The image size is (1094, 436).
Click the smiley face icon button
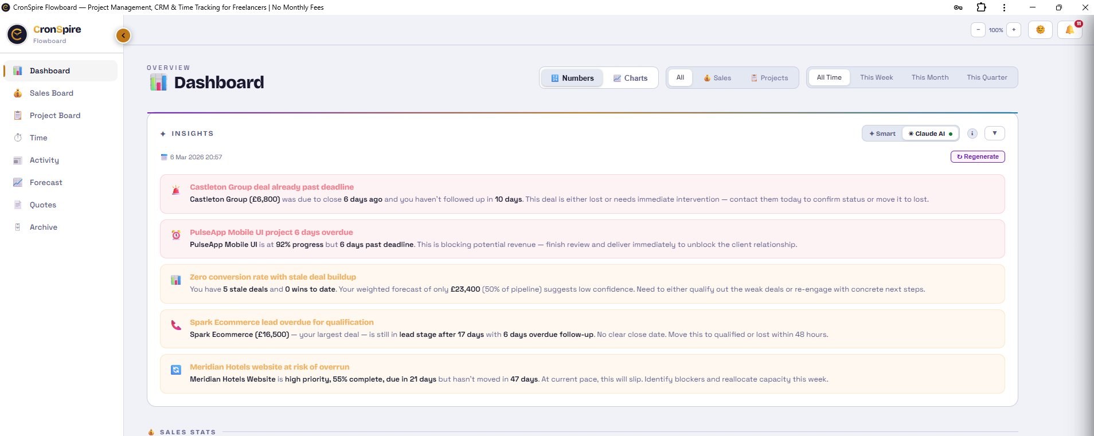click(x=1040, y=30)
